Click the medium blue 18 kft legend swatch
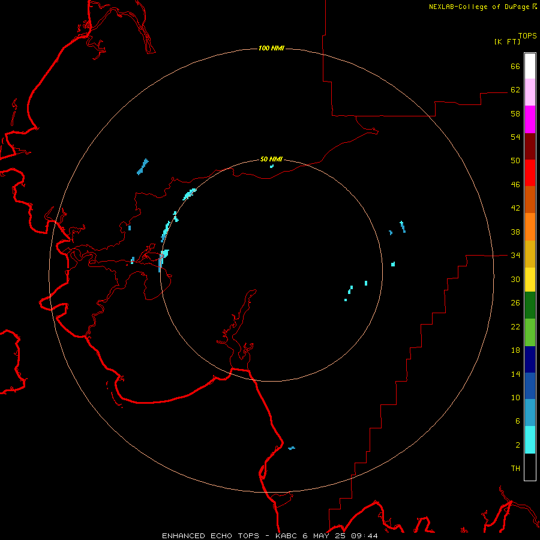 pyautogui.click(x=530, y=386)
